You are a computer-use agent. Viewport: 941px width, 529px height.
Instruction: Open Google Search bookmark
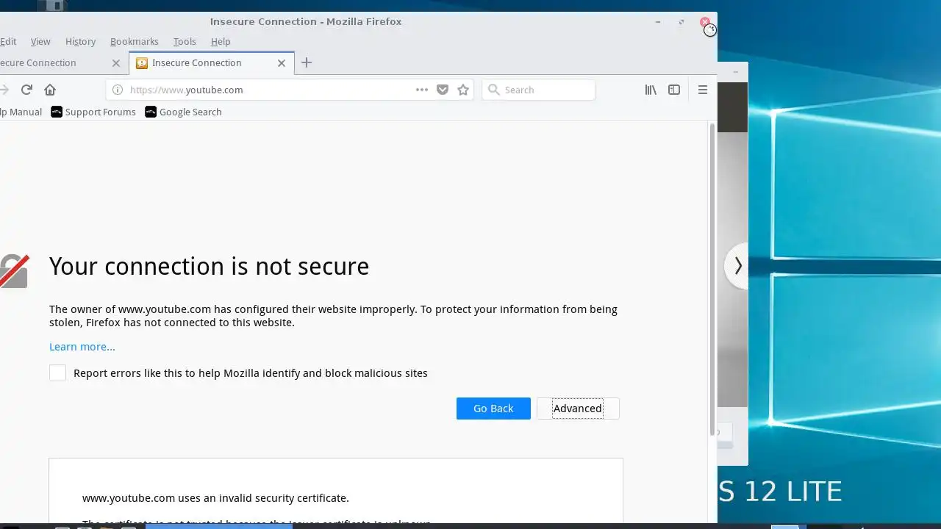[183, 112]
